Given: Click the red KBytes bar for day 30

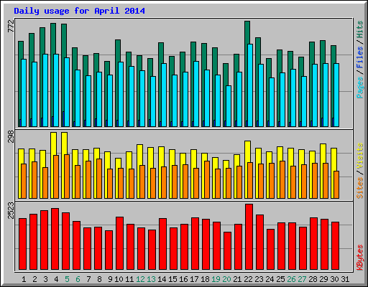Looking at the screenshot, I should tap(335, 245).
